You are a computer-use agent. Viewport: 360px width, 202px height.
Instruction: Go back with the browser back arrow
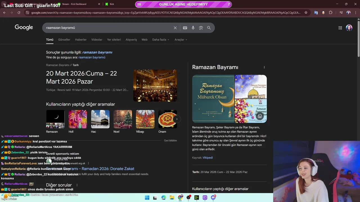point(4,13)
